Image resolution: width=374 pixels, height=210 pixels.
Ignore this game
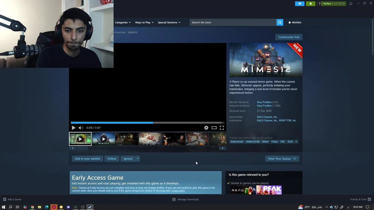tap(128, 159)
